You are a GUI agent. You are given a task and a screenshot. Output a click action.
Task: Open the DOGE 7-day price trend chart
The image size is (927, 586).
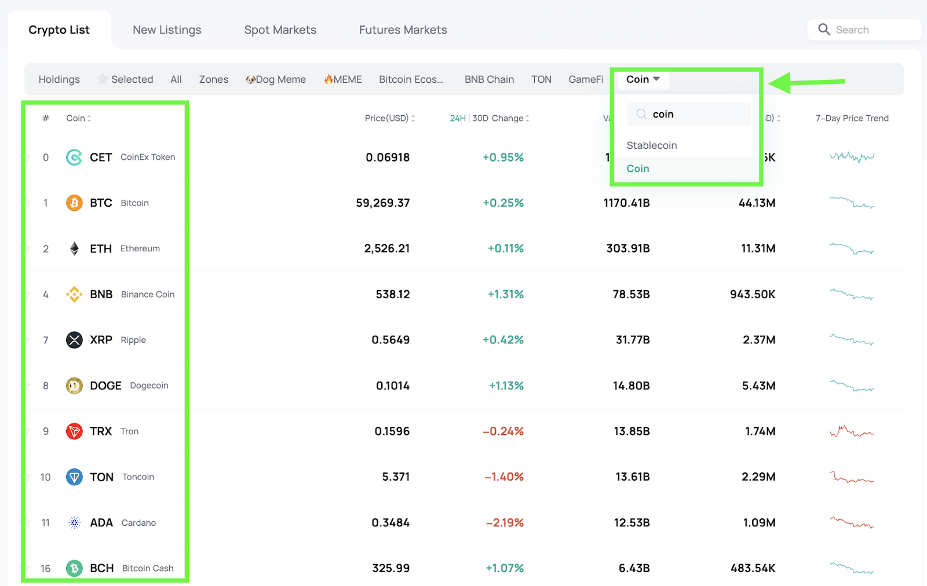point(852,386)
